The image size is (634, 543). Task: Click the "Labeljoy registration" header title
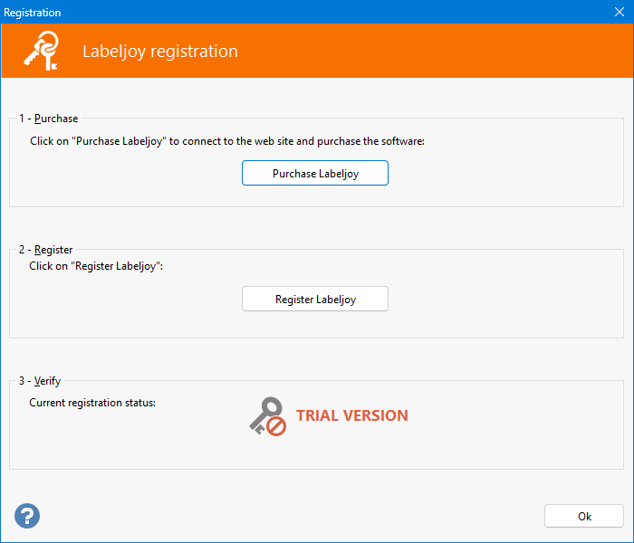point(160,52)
